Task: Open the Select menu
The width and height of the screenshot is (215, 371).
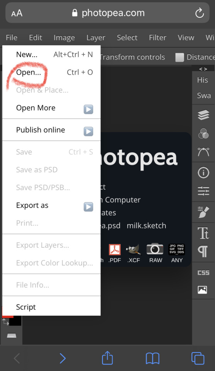Action: tap(127, 37)
